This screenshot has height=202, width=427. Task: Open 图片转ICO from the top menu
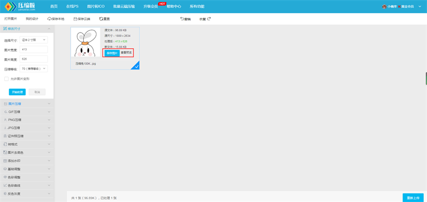pos(96,6)
